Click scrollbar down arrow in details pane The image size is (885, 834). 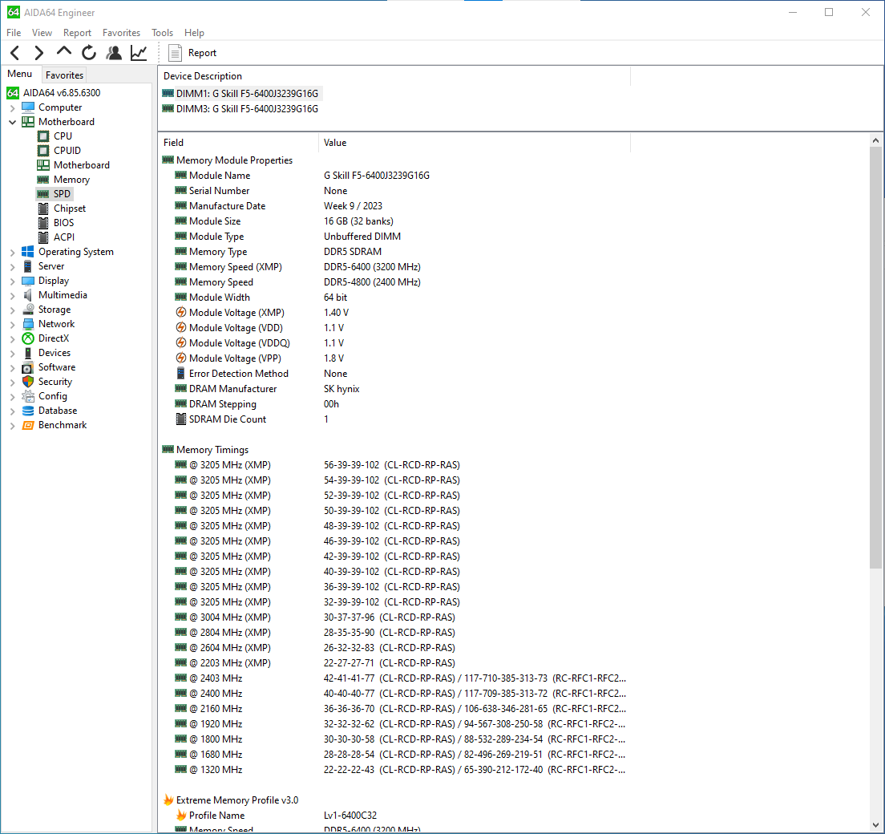tap(875, 825)
